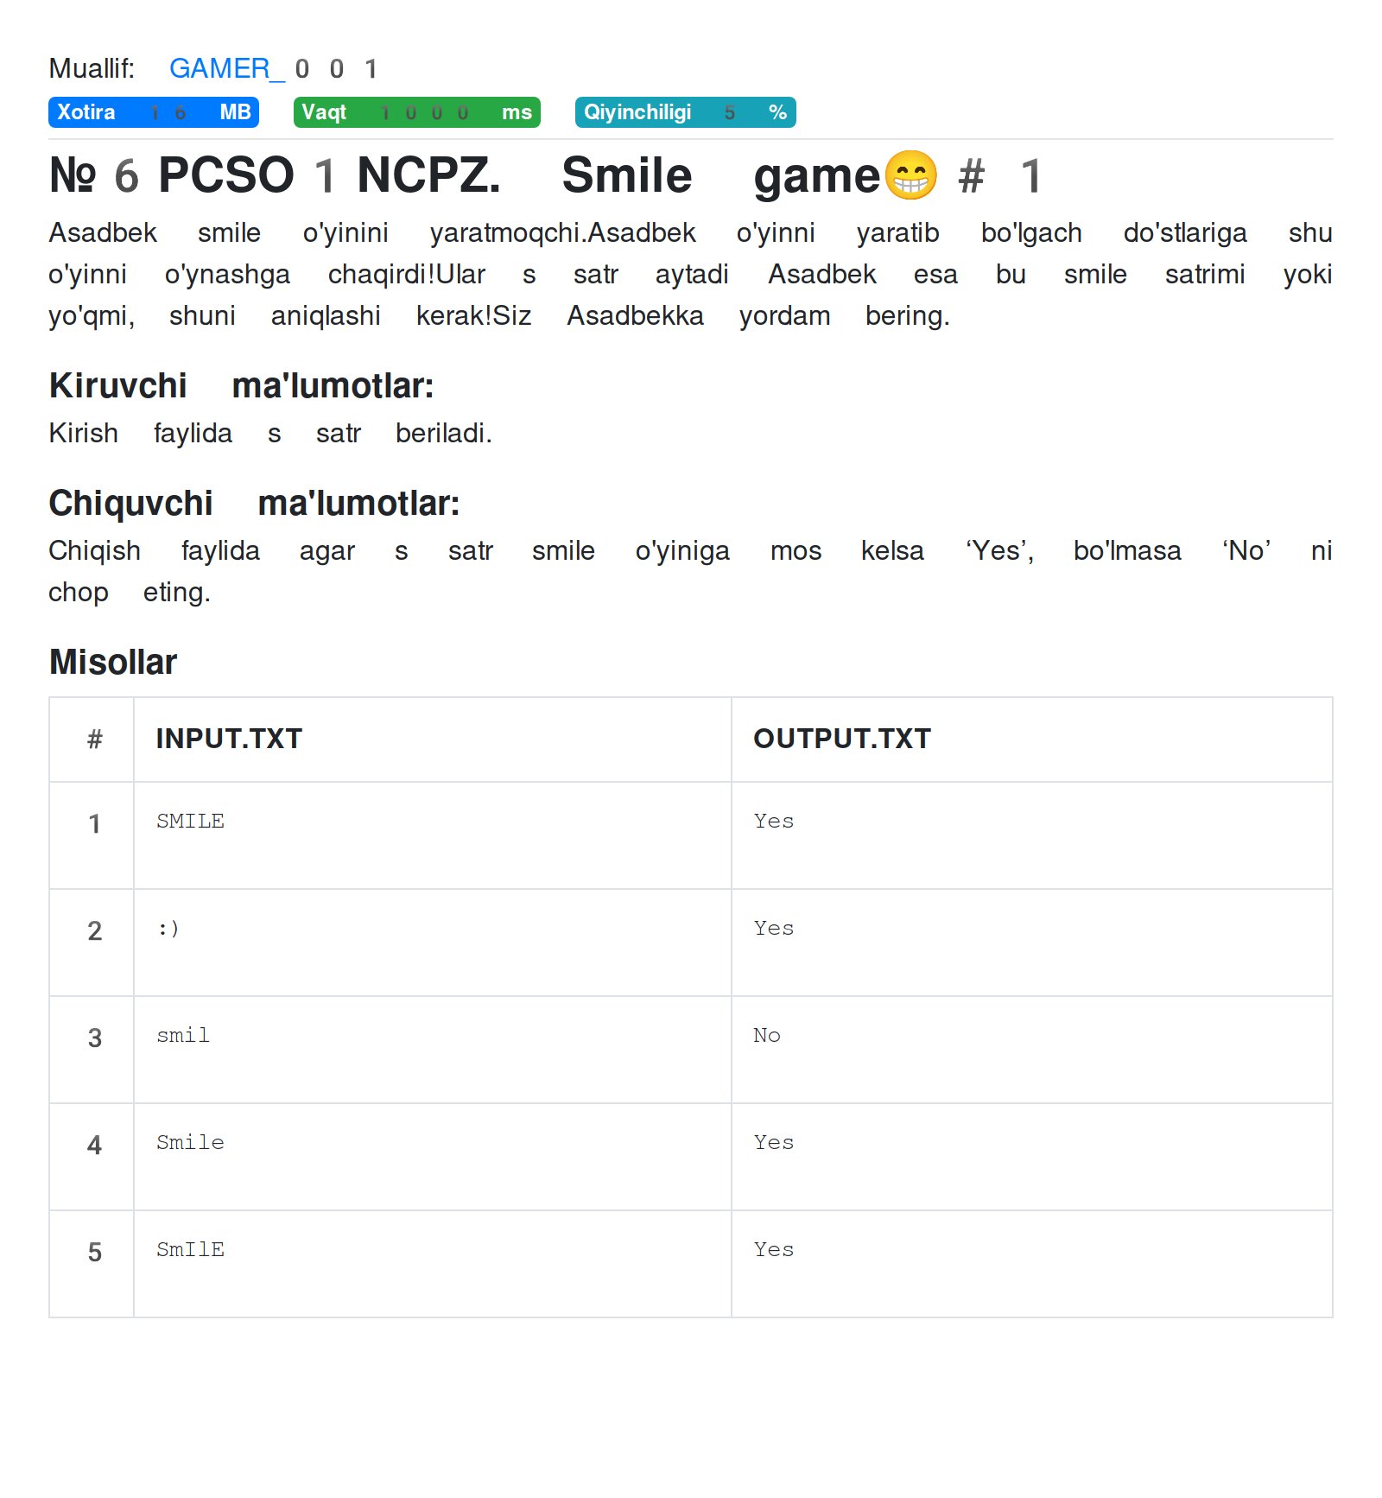This screenshot has width=1382, height=1498.
Task: Click the grinning emoji in the title
Action: pos(910,175)
